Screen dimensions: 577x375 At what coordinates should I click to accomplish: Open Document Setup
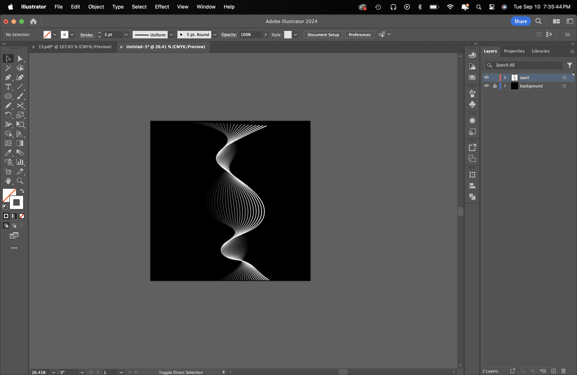[x=323, y=35]
